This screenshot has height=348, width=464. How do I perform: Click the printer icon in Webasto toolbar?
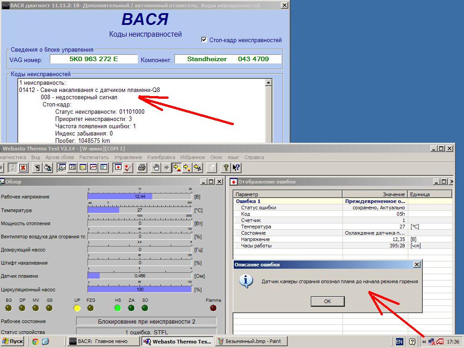pyautogui.click(x=142, y=168)
